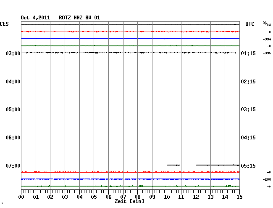Click the '13' minute tick label
Screen dimensions: 273x208
tap(210, 197)
